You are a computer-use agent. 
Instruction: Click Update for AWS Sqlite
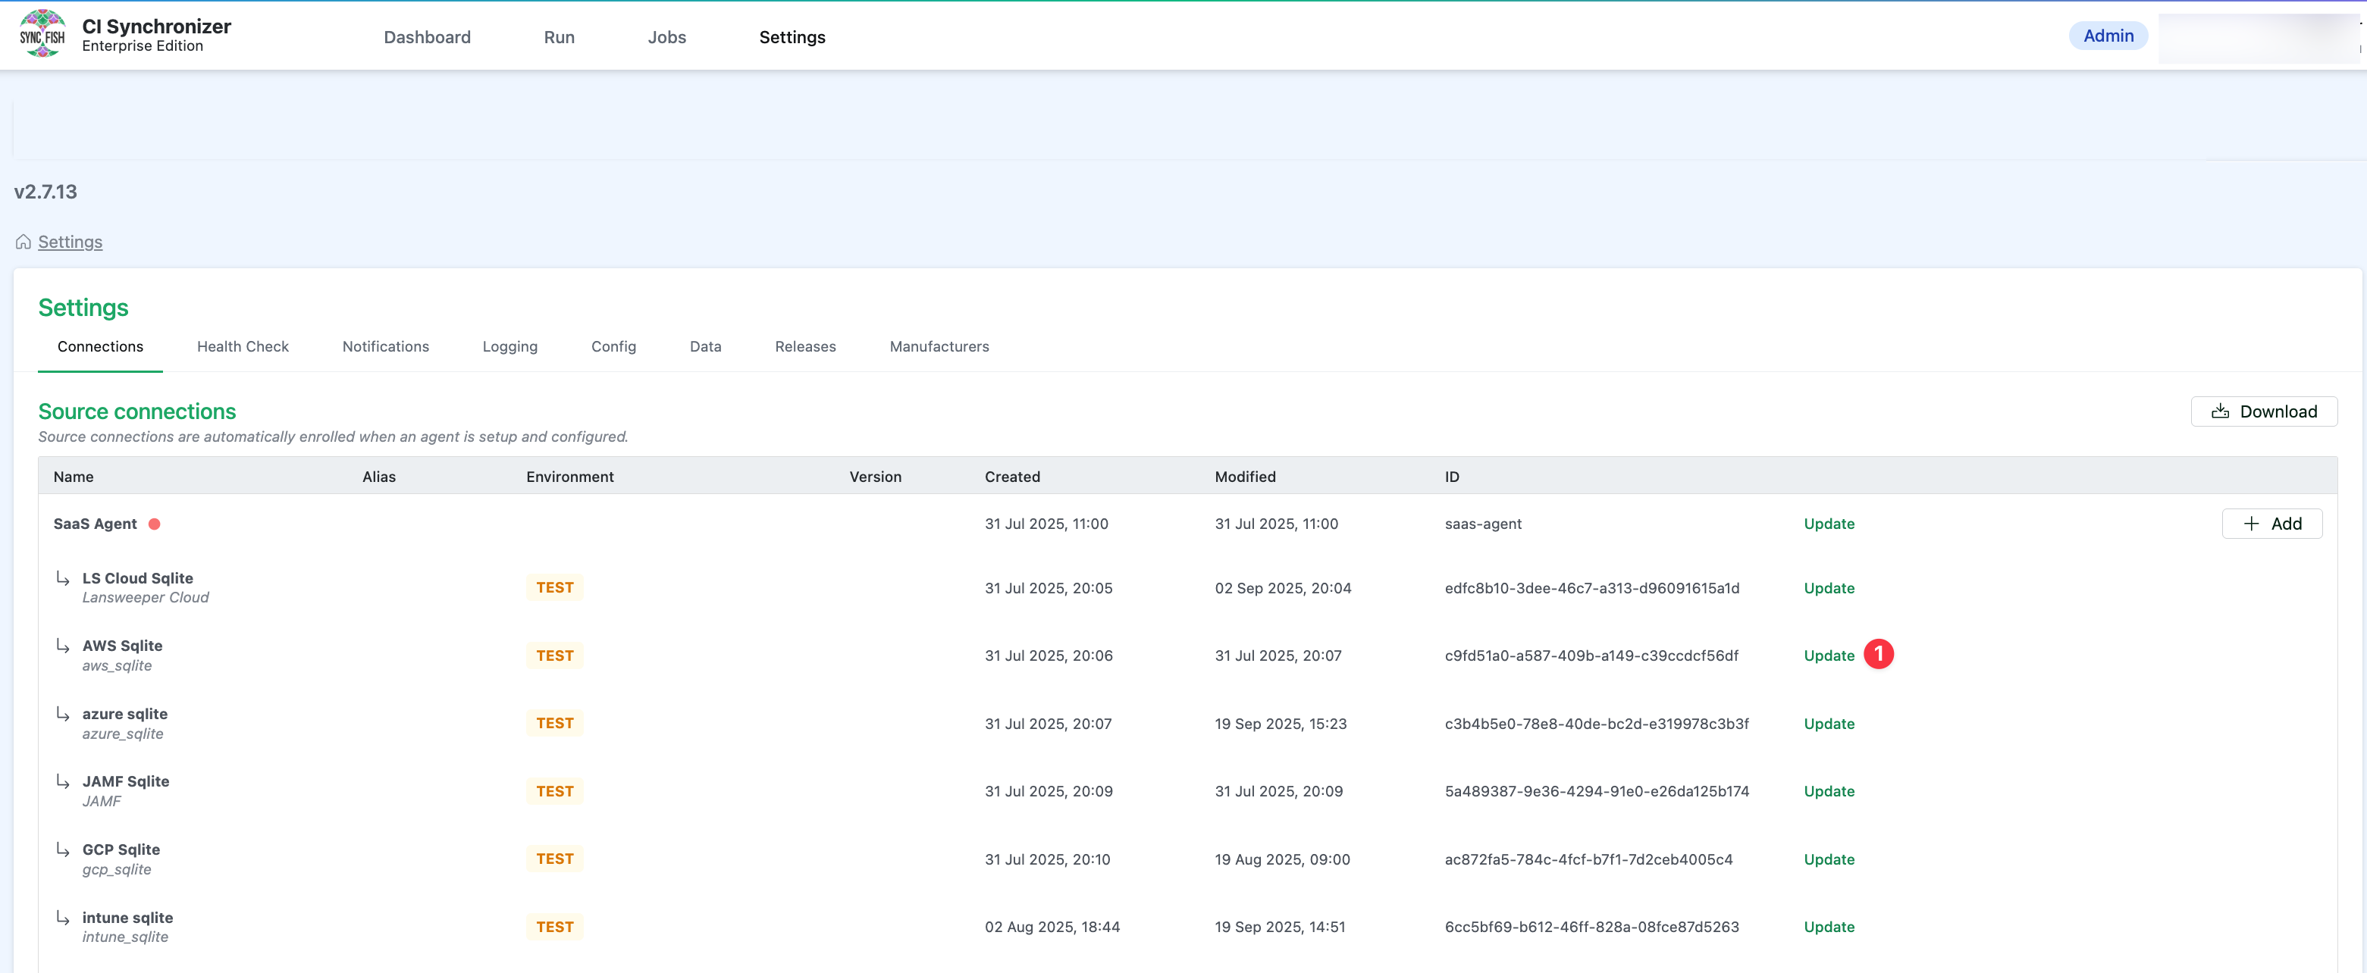[1829, 655]
